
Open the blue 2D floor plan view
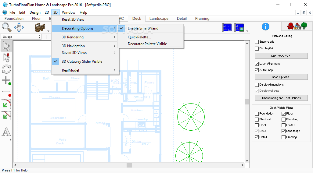pos(227,27)
